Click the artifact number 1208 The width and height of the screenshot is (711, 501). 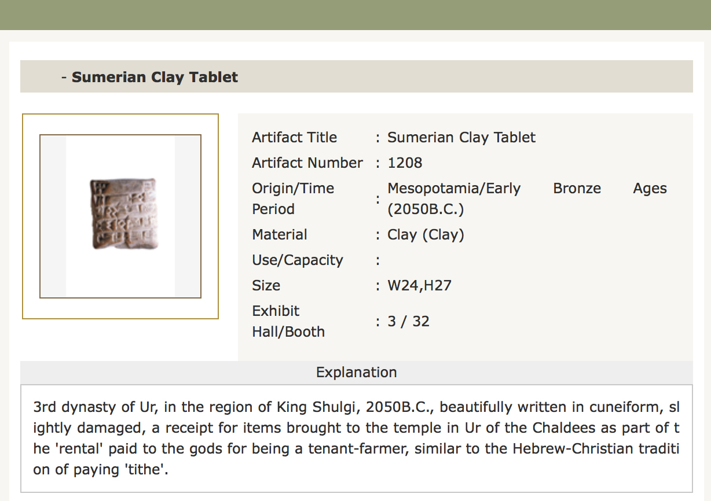[x=405, y=163]
